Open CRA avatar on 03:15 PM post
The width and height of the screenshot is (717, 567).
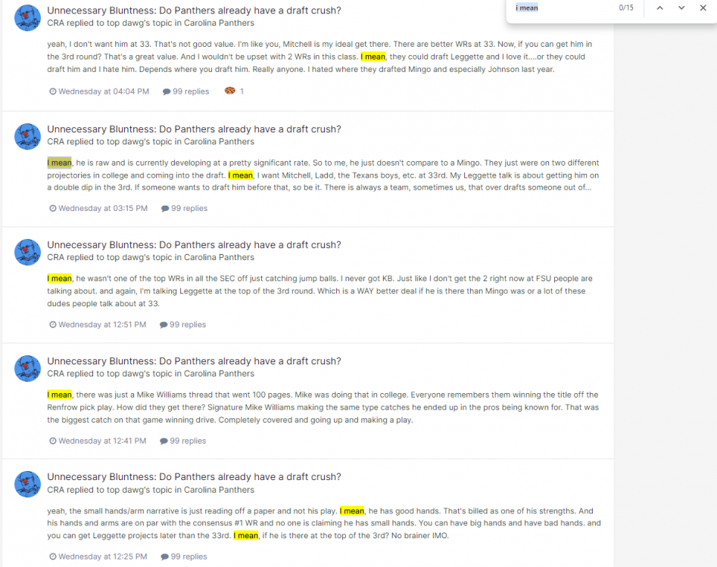click(x=27, y=137)
